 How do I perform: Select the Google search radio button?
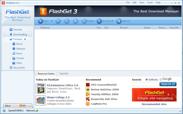(161, 79)
